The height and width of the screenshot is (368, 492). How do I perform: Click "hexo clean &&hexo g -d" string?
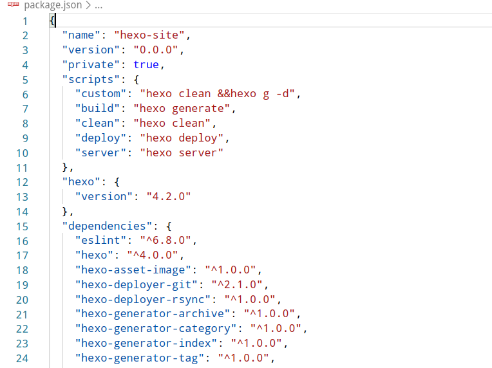[x=218, y=94]
